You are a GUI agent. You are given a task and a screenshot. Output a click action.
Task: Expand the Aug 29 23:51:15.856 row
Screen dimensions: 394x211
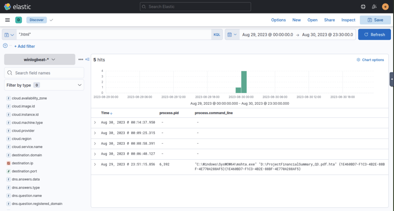tap(95, 164)
